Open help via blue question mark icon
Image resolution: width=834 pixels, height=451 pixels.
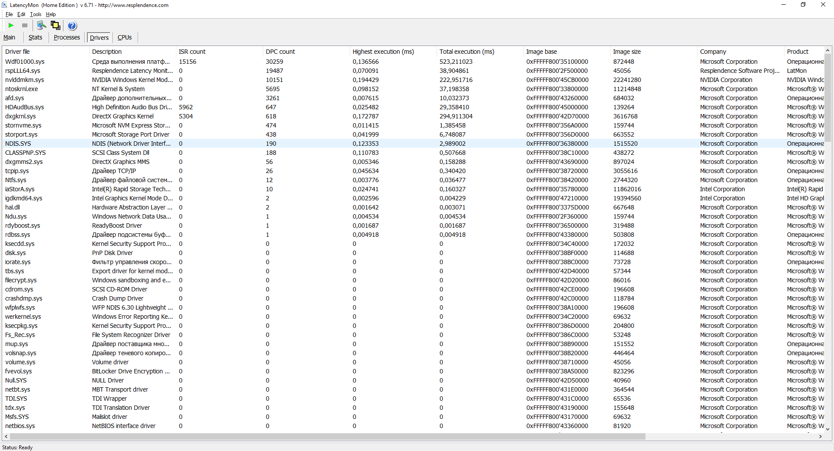(72, 26)
